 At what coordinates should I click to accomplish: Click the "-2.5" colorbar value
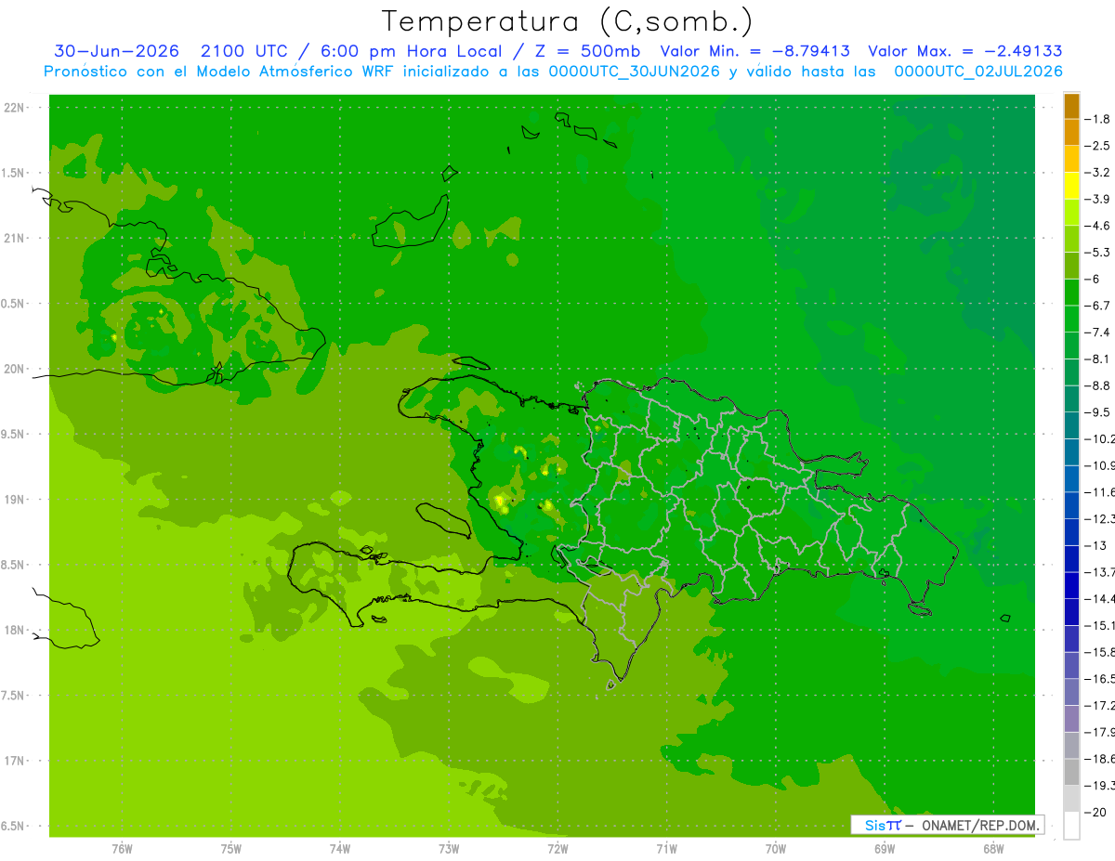pyautogui.click(x=1097, y=146)
